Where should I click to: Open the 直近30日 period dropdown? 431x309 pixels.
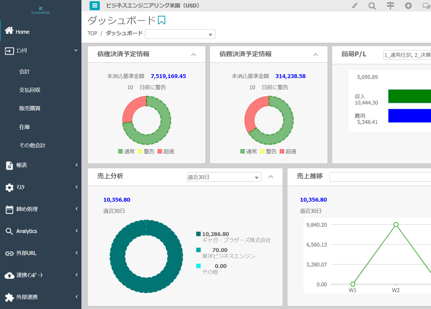click(x=224, y=177)
